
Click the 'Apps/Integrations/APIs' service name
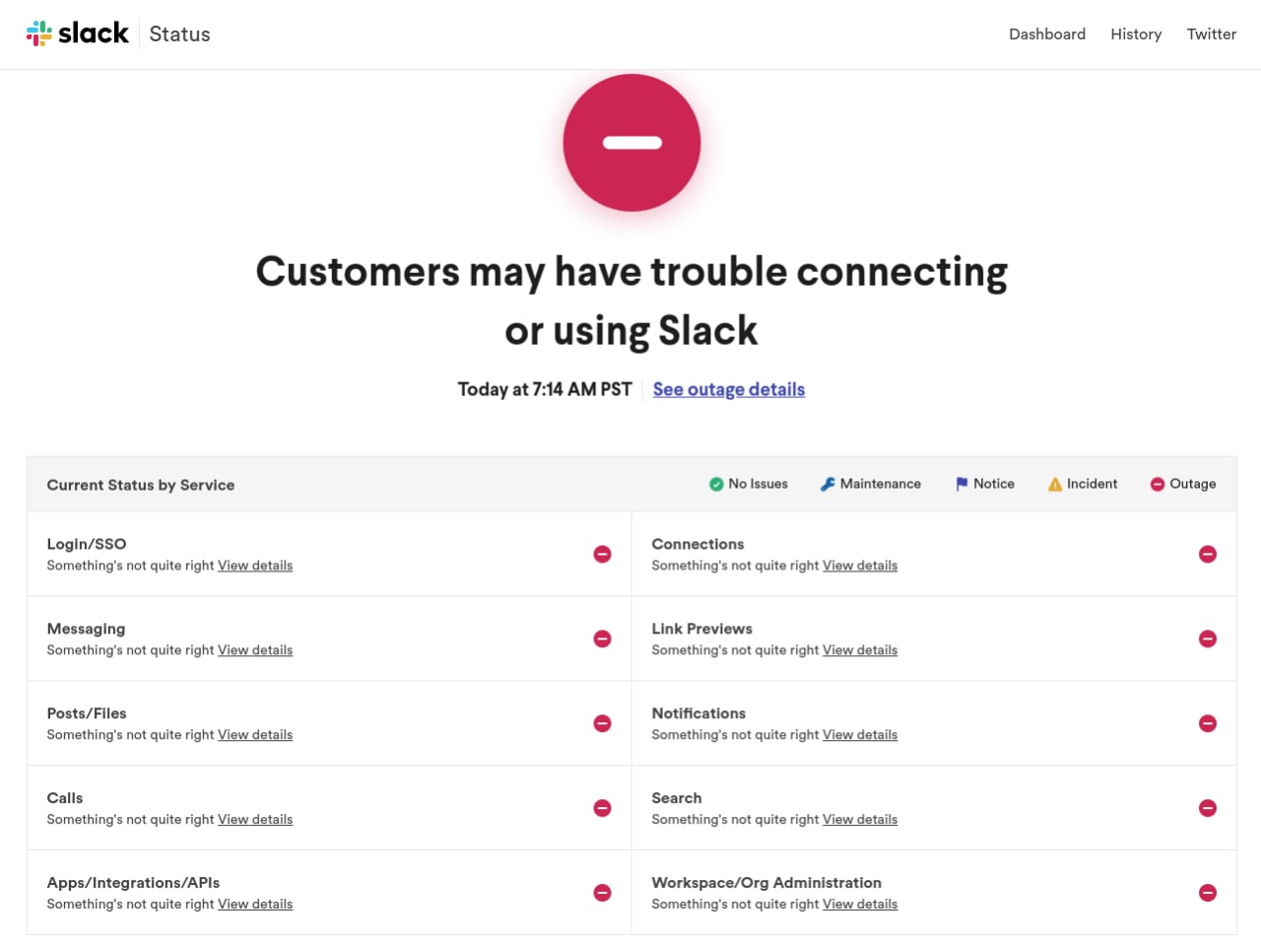tap(133, 883)
